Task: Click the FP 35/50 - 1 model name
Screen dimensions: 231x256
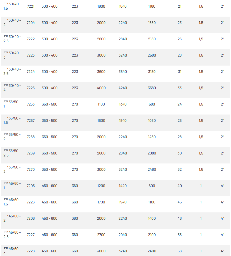Action: tap(12, 104)
